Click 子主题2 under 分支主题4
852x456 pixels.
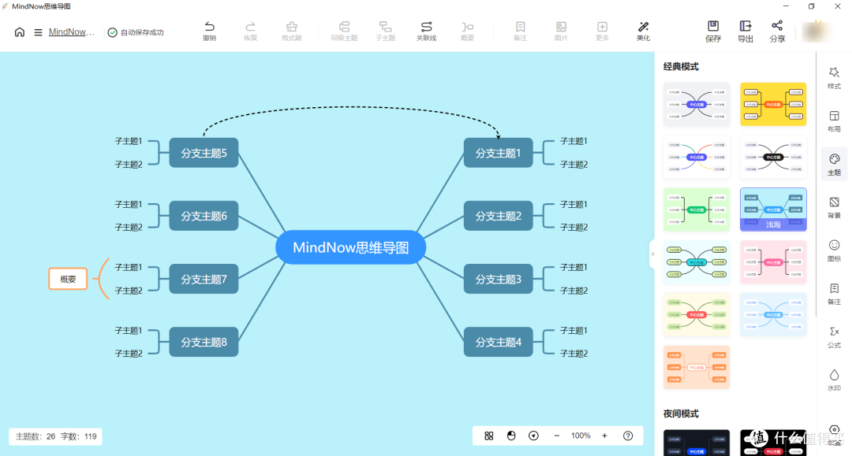pyautogui.click(x=574, y=354)
